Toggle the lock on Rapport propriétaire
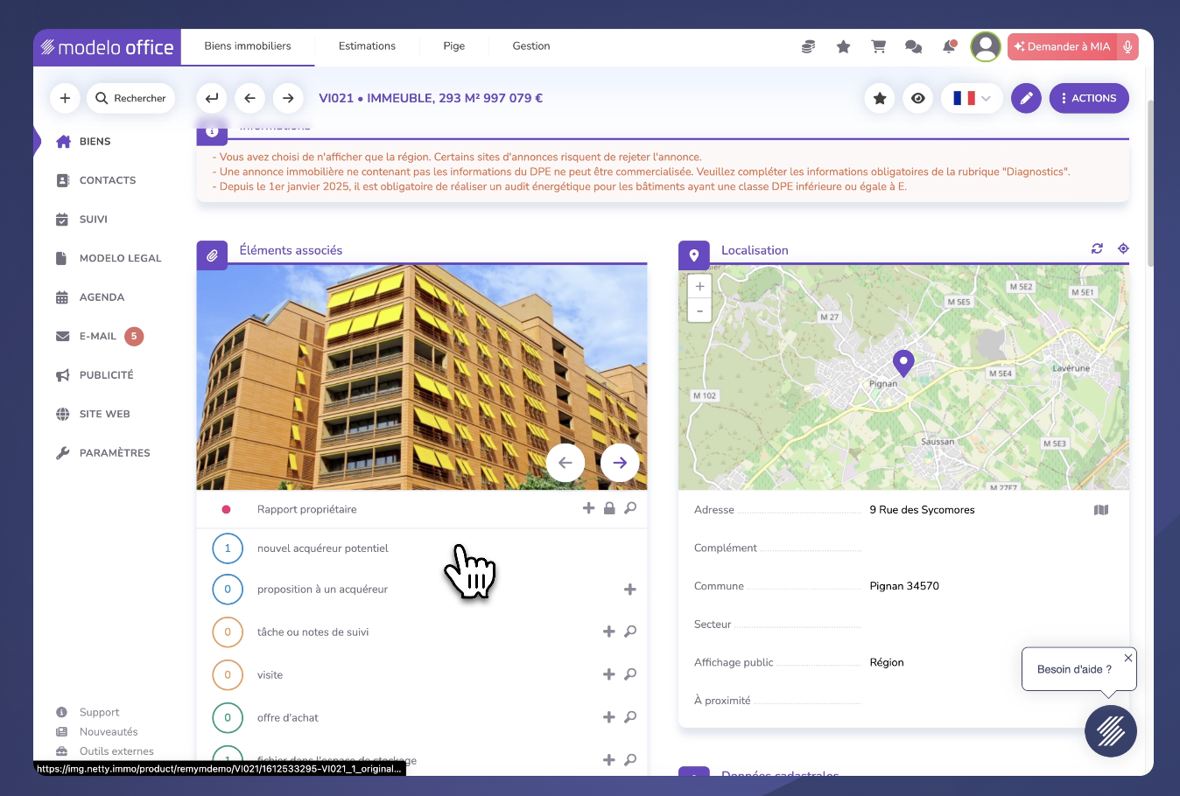The width and height of the screenshot is (1180, 796). 609,507
